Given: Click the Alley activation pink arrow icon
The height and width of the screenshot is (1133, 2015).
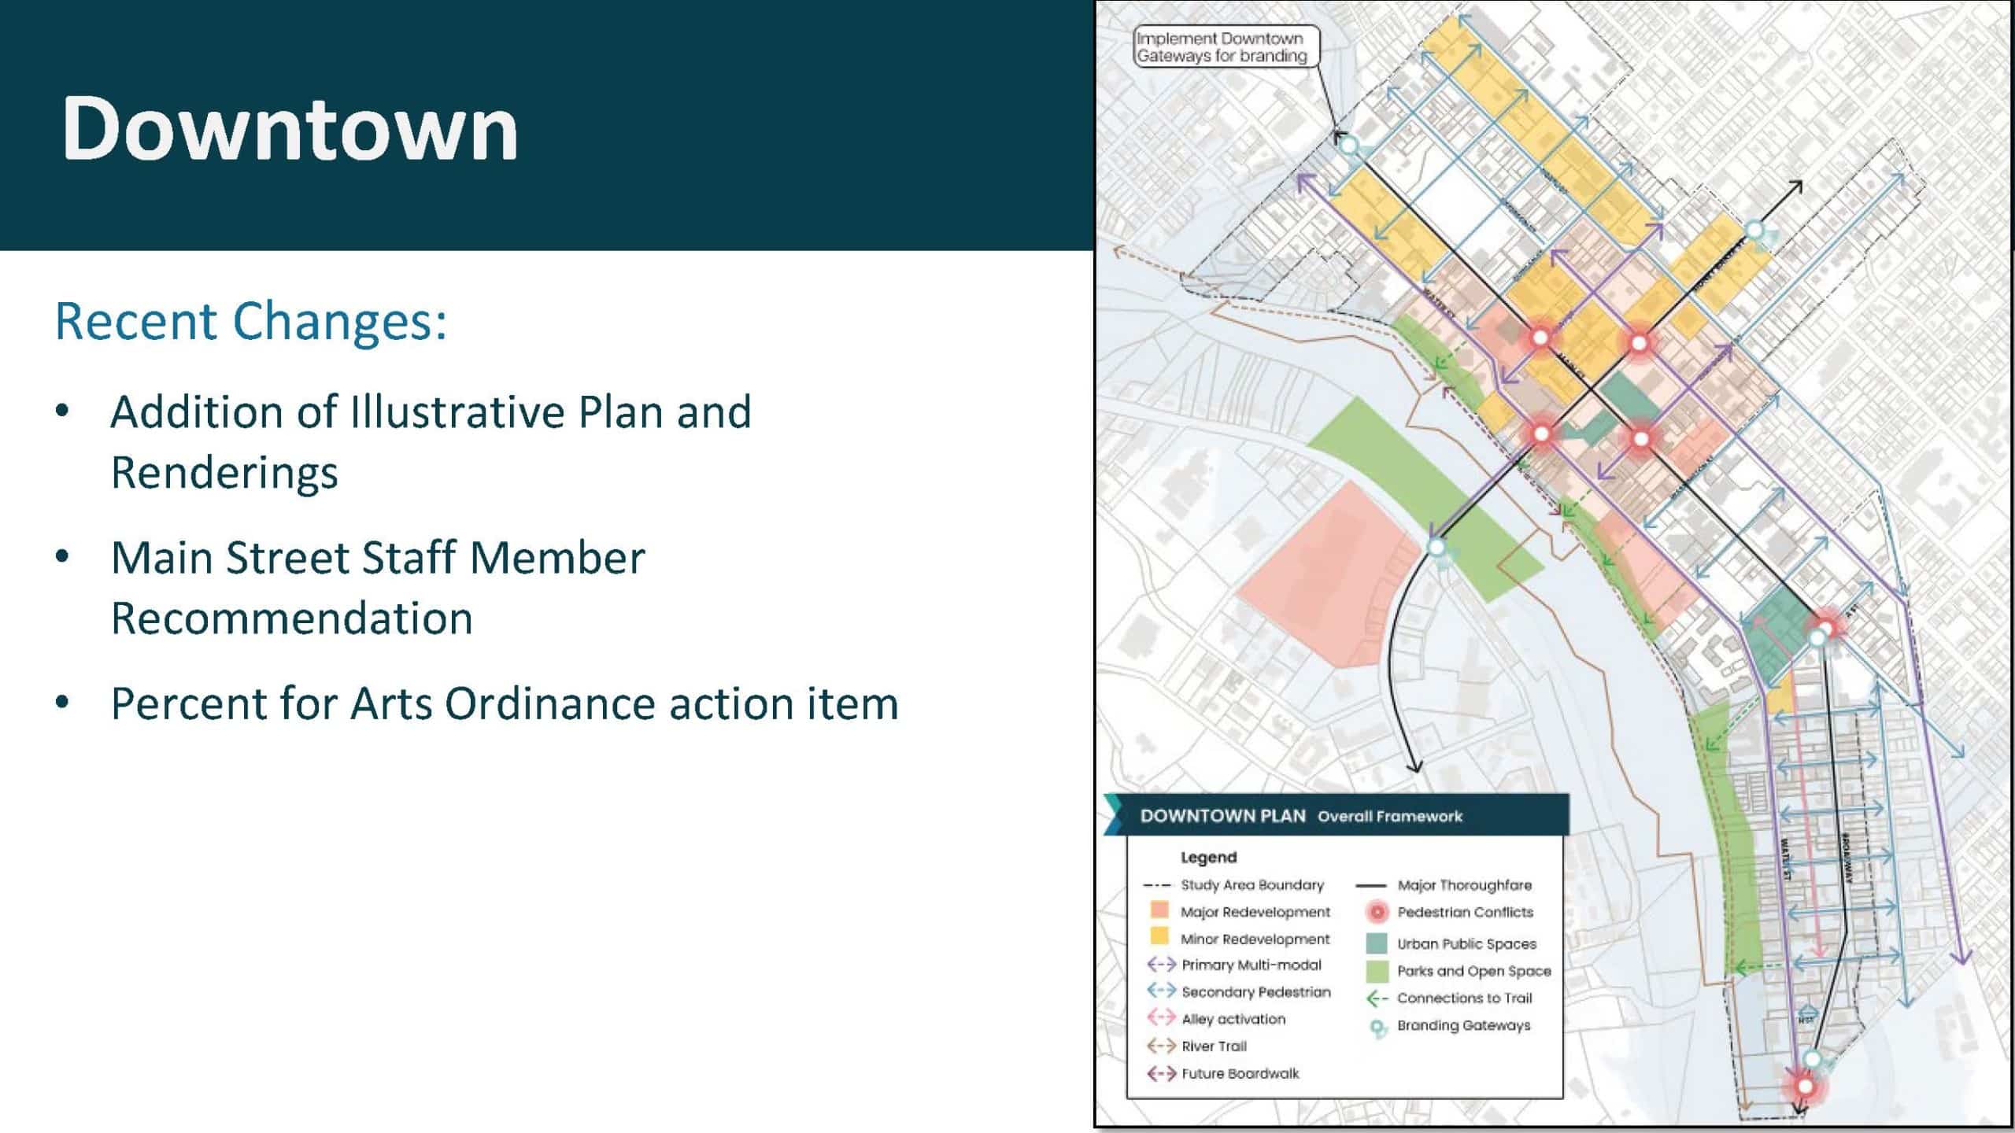Looking at the screenshot, I should (x=1161, y=1018).
